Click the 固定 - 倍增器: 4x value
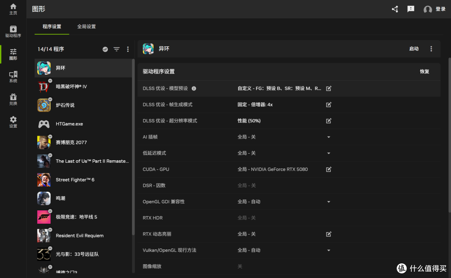The height and width of the screenshot is (278, 451). pyautogui.click(x=255, y=105)
